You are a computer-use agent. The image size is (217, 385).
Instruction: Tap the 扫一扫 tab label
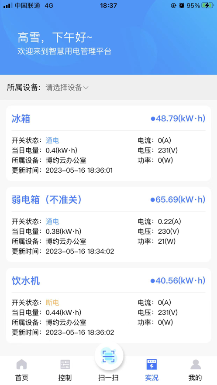pyautogui.click(x=108, y=378)
